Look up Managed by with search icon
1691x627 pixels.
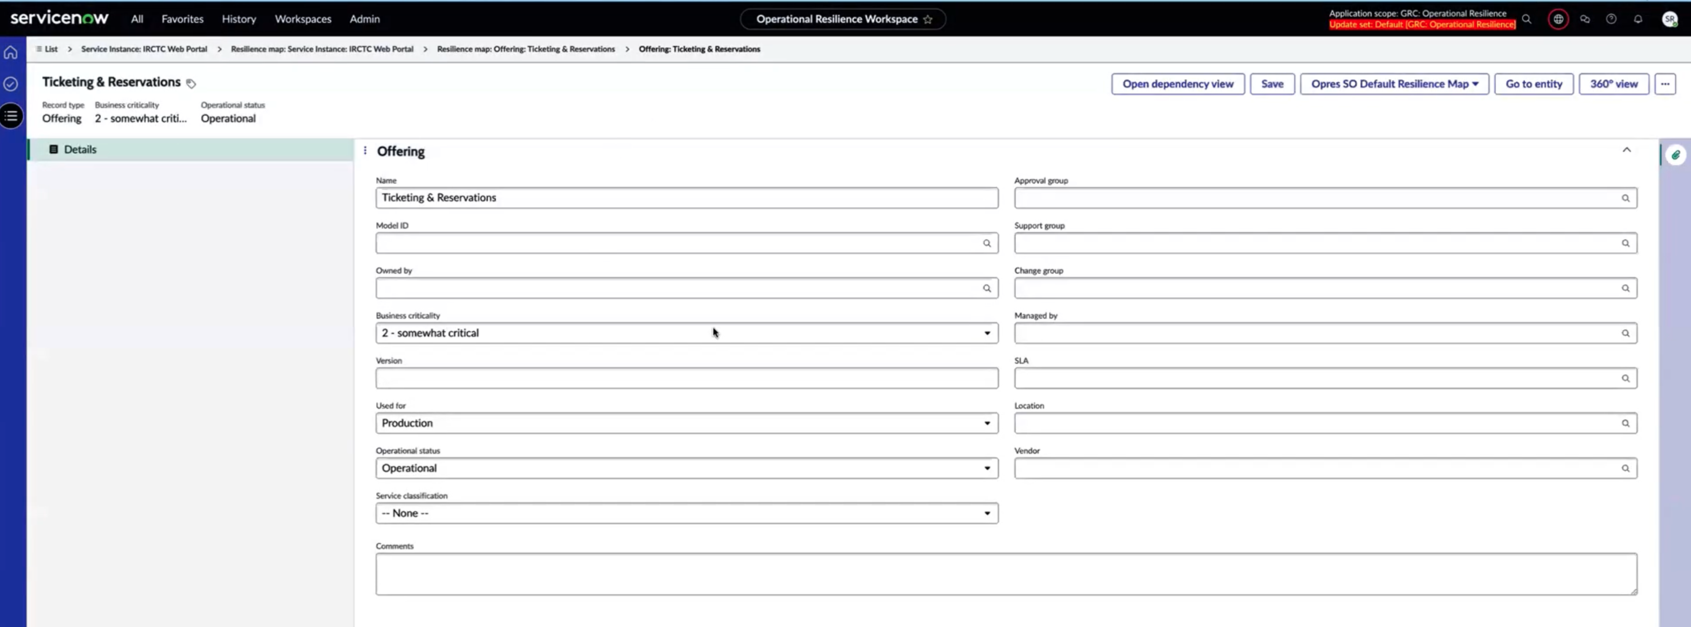[1625, 333]
